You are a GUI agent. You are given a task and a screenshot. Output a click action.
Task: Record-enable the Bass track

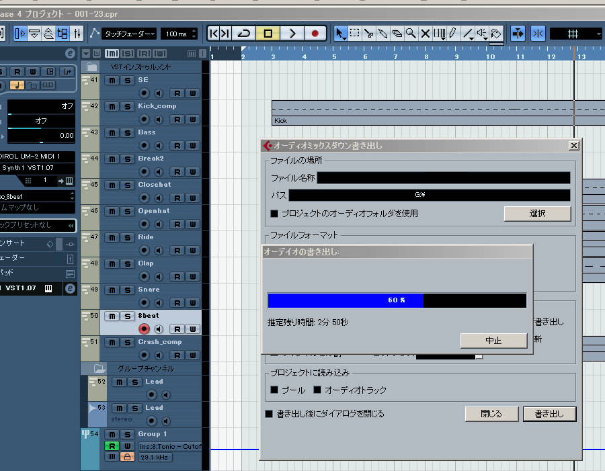coord(144,145)
